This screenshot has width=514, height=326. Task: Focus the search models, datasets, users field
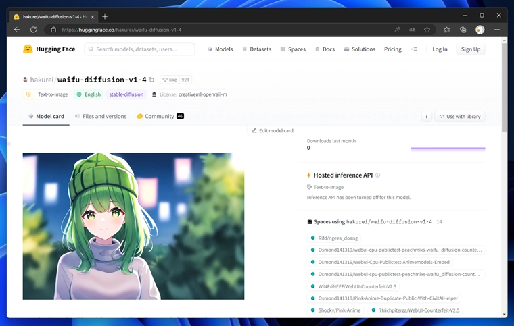[x=139, y=49]
